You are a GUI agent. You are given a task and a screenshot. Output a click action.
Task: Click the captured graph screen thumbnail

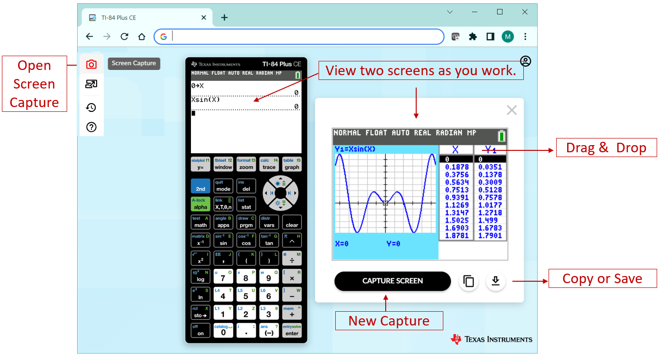(420, 194)
